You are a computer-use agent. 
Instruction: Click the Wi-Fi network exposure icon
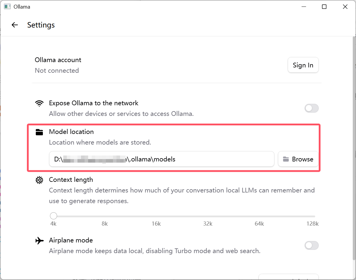(39, 103)
